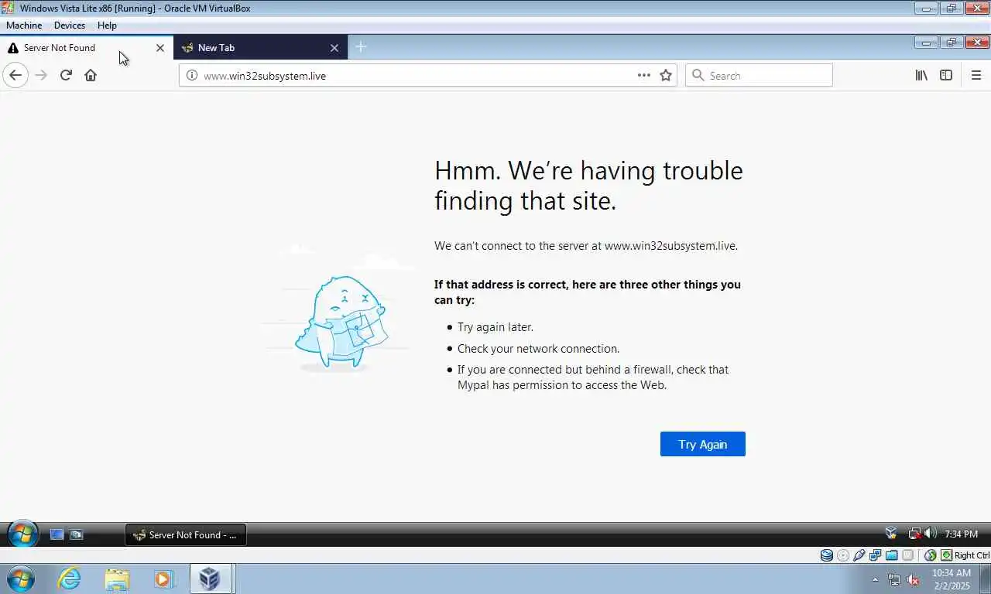The image size is (991, 594).
Task: Minimize the guest browser window
Action: 926,43
